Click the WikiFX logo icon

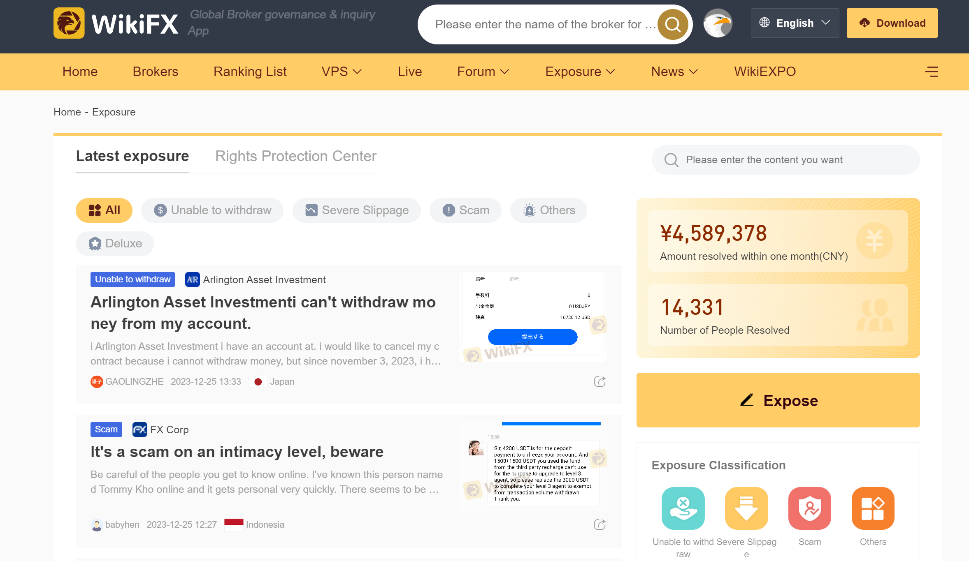click(x=69, y=23)
